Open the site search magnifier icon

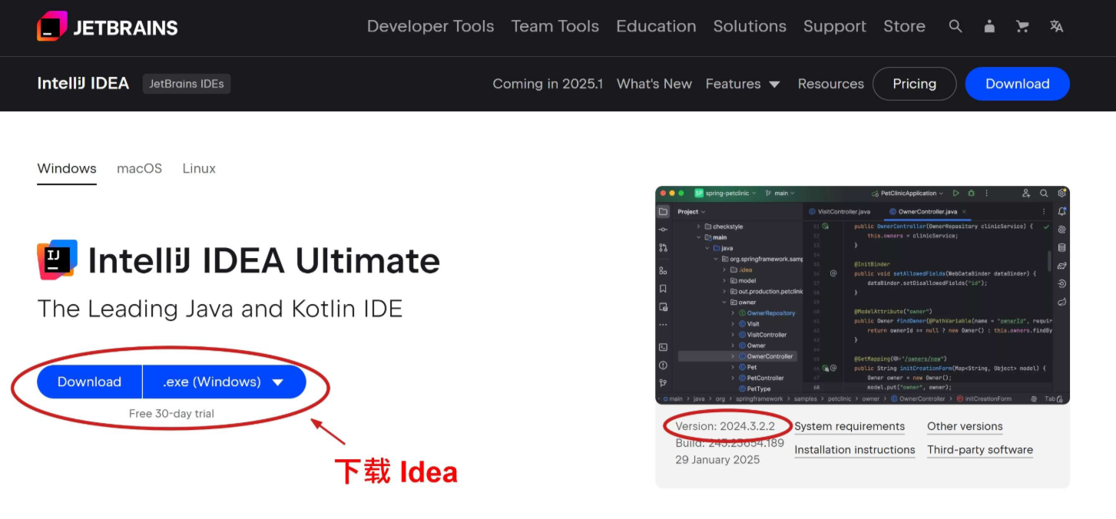(x=955, y=26)
